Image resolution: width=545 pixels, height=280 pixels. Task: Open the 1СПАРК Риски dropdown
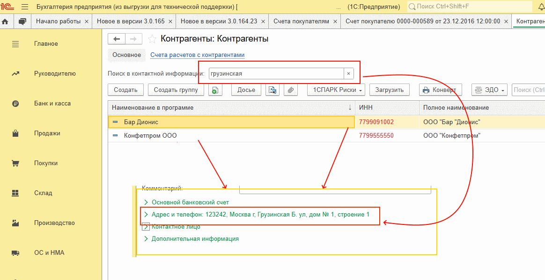[x=336, y=90]
